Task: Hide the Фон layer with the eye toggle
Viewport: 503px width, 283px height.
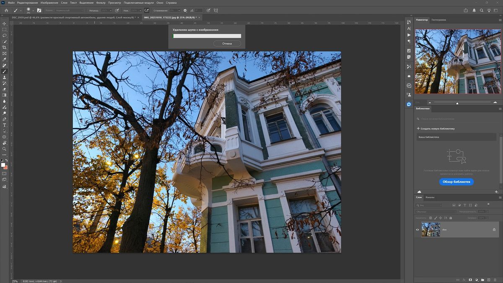Action: click(x=417, y=229)
